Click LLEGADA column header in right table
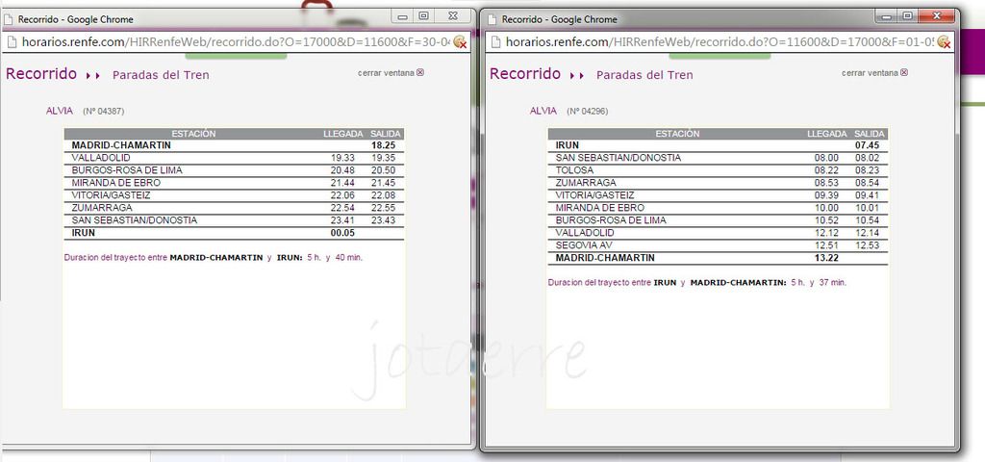 pyautogui.click(x=826, y=134)
